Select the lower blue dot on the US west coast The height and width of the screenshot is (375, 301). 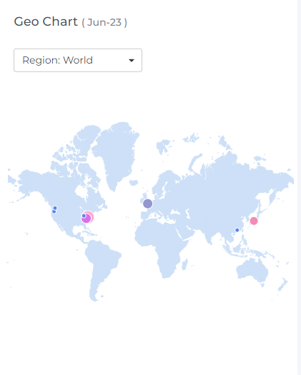54,211
